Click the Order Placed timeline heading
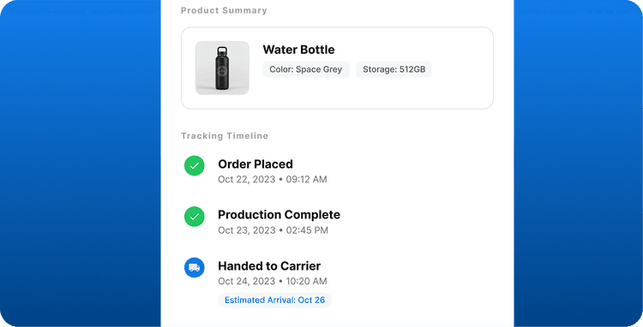Screen dimensions: 643x327 click(255, 164)
